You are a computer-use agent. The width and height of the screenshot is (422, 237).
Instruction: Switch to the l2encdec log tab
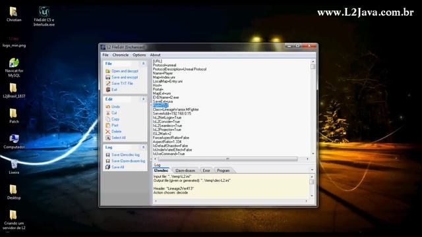[x=161, y=171]
